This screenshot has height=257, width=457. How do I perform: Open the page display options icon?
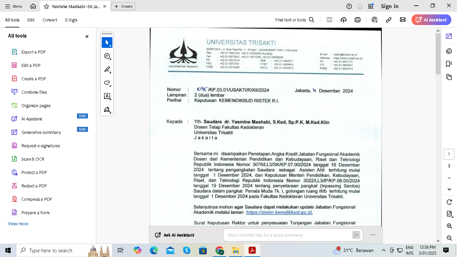click(449, 214)
